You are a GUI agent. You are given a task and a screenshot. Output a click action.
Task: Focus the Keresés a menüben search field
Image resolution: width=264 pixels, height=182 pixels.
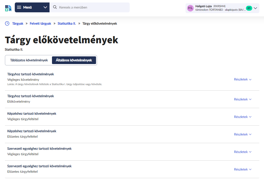89,7
